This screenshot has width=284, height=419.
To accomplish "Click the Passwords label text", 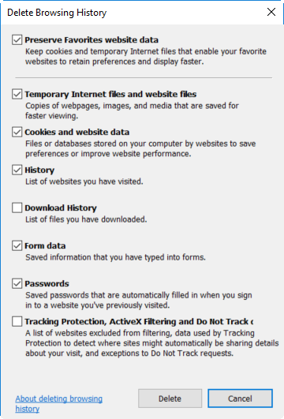I will tap(47, 284).
